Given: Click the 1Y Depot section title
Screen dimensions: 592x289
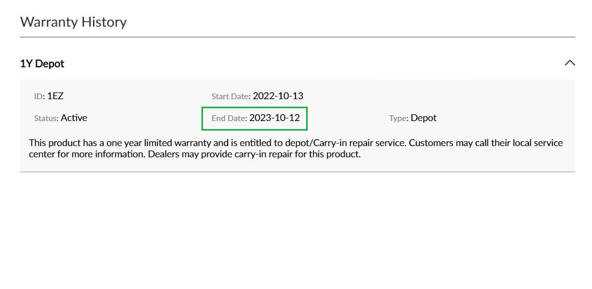Looking at the screenshot, I should click(x=42, y=63).
